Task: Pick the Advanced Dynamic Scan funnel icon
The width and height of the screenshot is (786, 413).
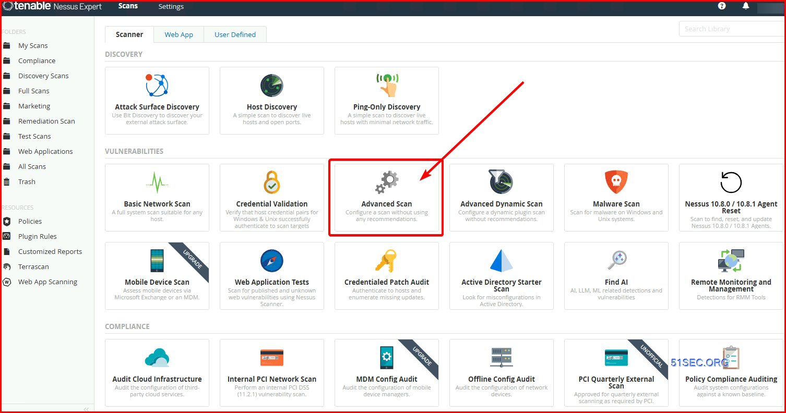Action: pos(501,182)
